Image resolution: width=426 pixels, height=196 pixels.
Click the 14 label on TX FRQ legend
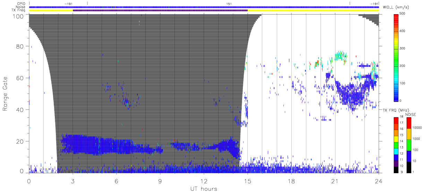401,141
